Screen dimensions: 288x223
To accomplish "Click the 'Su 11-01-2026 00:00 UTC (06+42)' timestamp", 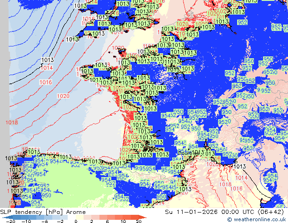I will [224, 212].
